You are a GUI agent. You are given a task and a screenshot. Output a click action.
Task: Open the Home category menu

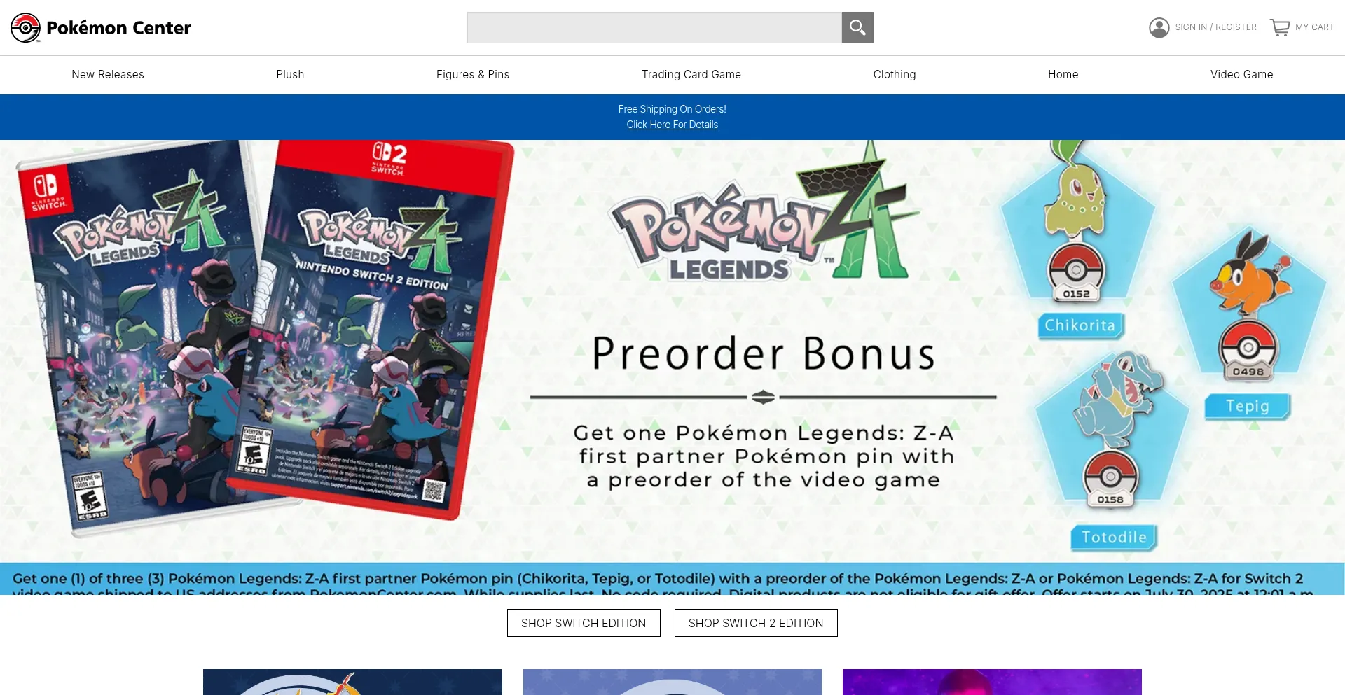(1063, 75)
